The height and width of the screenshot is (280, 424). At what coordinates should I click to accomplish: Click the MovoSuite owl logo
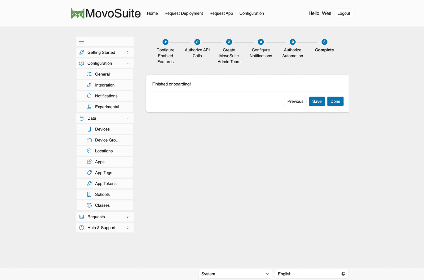click(x=78, y=13)
